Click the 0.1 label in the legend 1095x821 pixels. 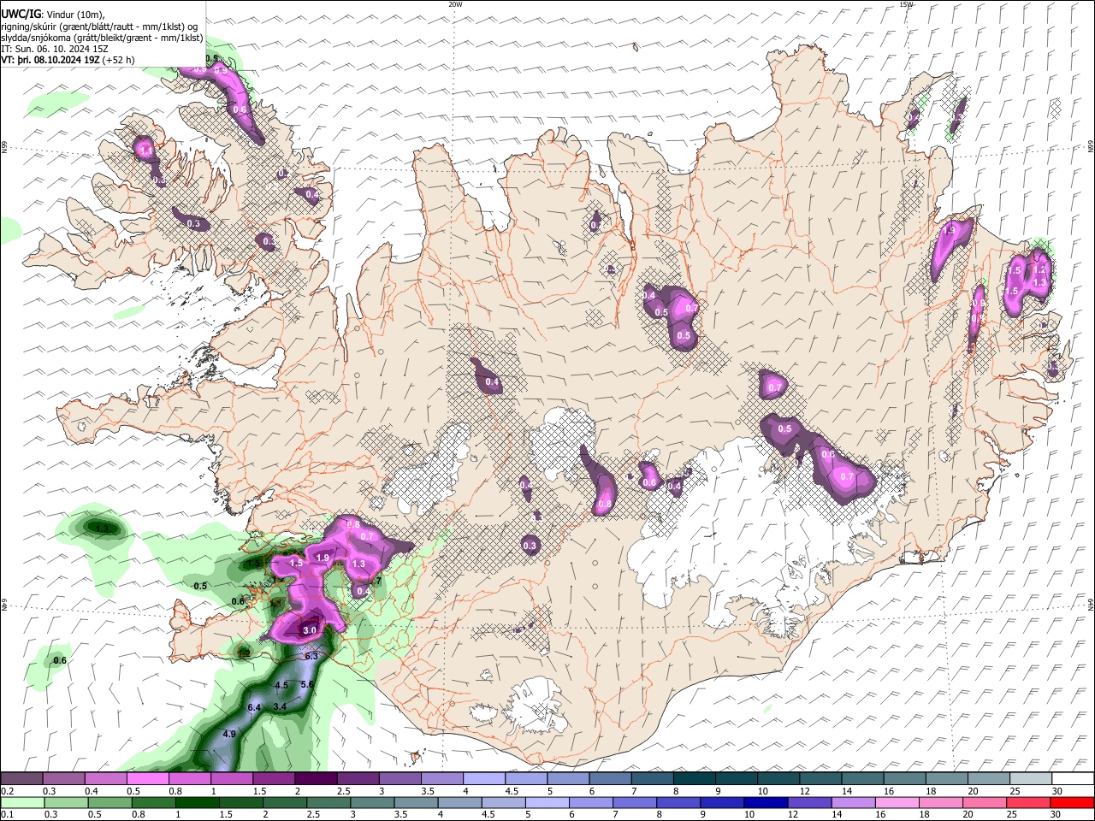click(x=7, y=814)
